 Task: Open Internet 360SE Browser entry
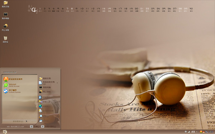(12, 85)
